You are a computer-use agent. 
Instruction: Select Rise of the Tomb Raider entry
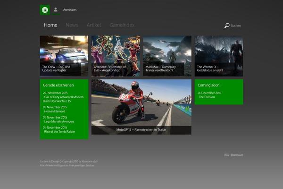click(x=59, y=132)
